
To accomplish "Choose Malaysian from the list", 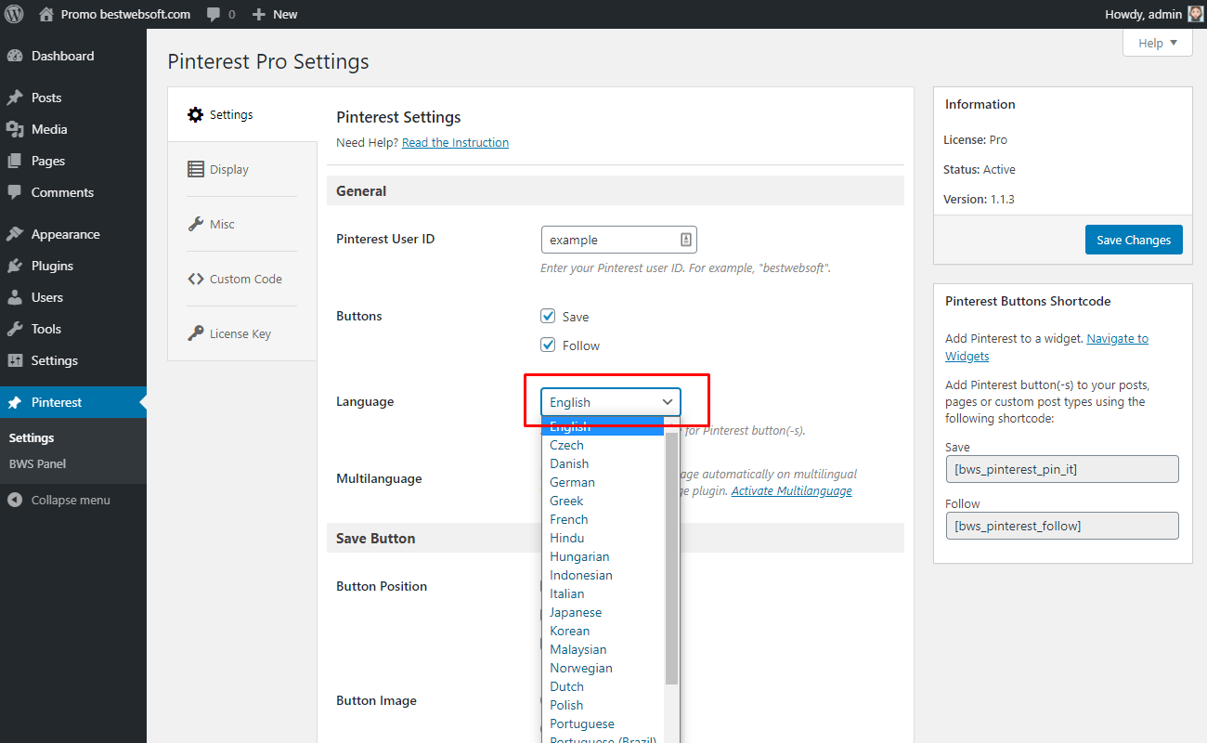I will 603,649.
